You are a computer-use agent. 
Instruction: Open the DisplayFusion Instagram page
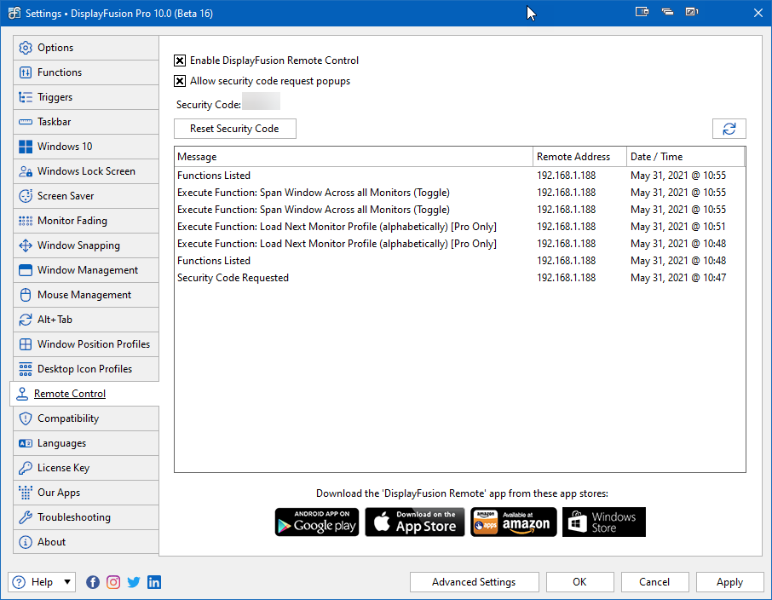coord(113,582)
